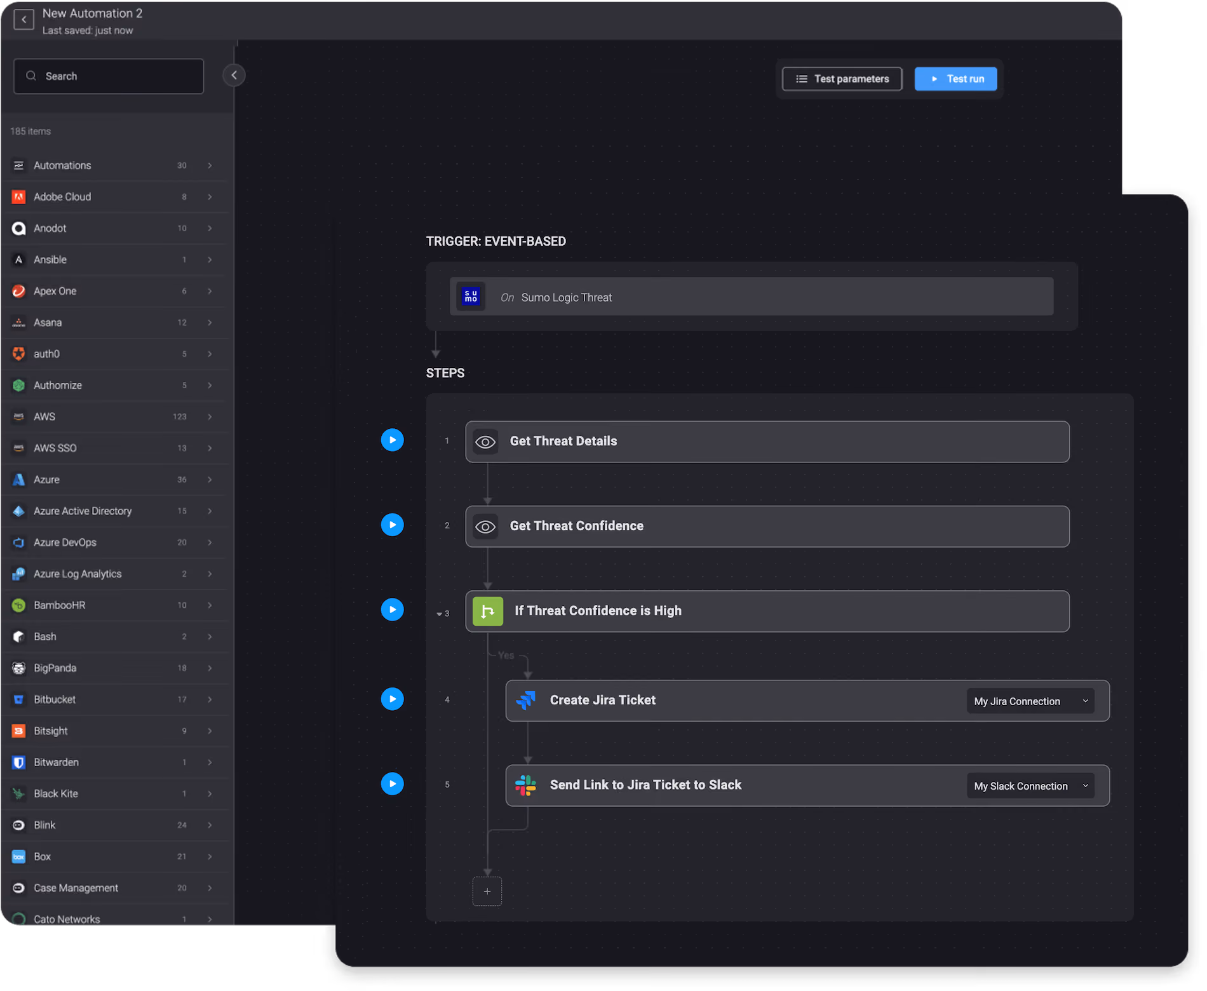The image size is (1207, 991).
Task: Add a new step with the plus button
Action: (487, 891)
